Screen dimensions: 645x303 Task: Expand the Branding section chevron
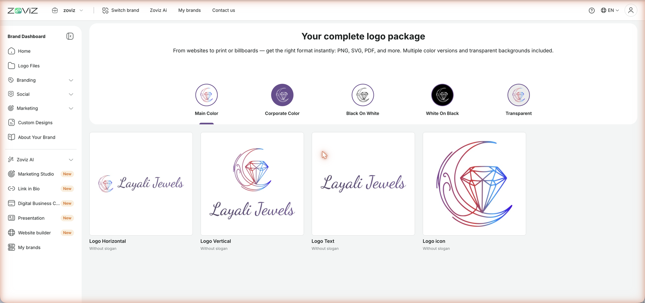71,80
